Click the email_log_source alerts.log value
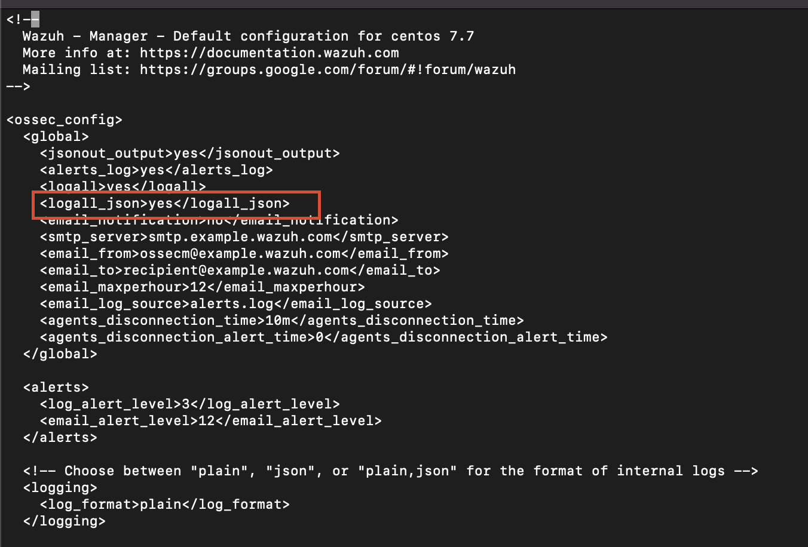Image resolution: width=808 pixels, height=547 pixels. click(x=231, y=304)
